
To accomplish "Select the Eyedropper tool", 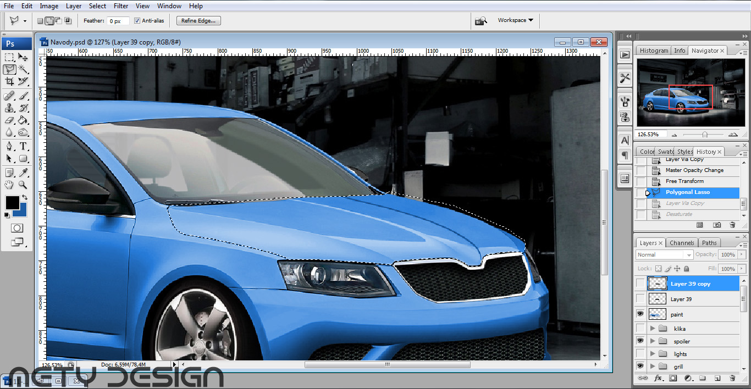I will (x=23, y=173).
